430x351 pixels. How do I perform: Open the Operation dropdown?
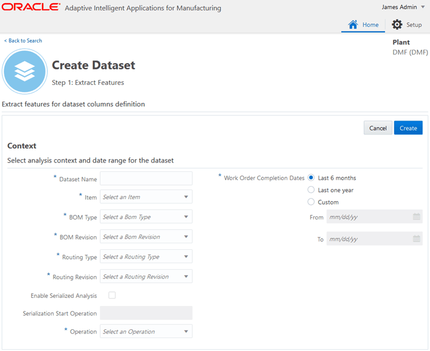click(146, 331)
